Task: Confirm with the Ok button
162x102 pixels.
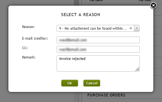Action: (70, 83)
